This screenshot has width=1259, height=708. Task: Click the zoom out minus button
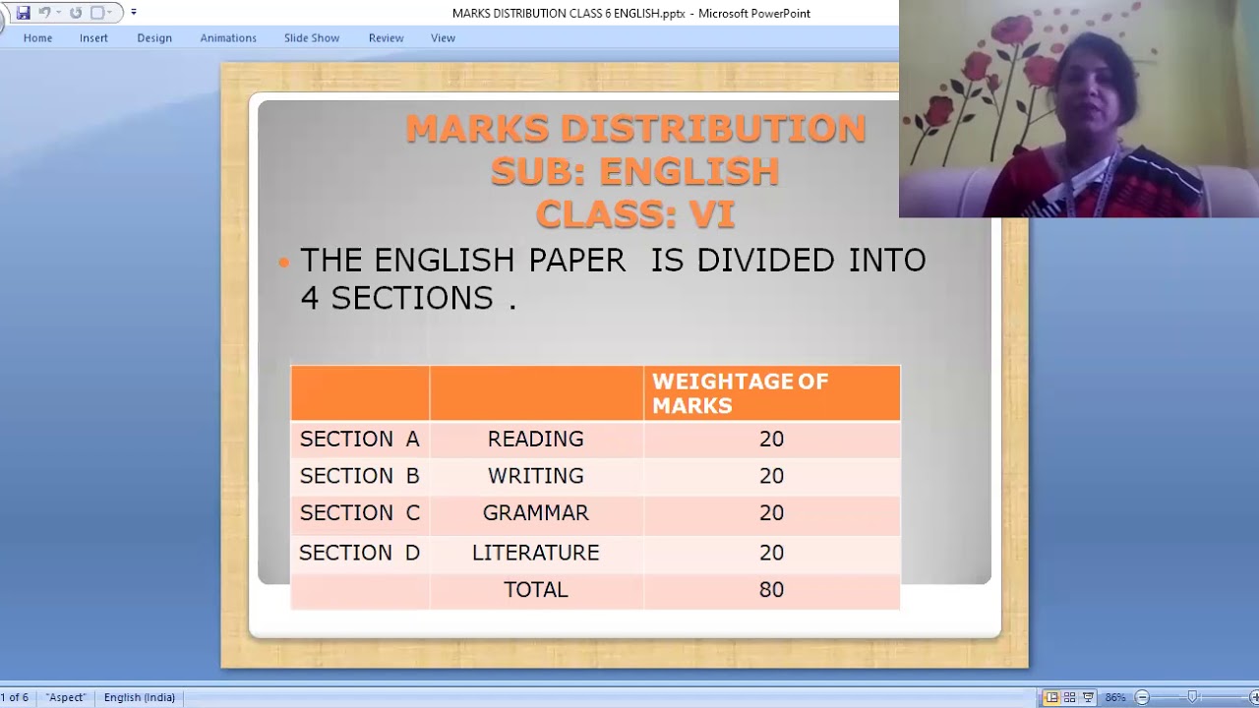[x=1142, y=697]
